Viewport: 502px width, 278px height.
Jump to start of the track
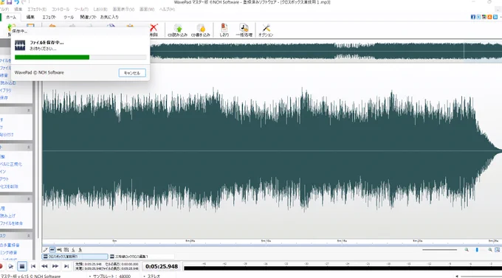(x=33, y=266)
